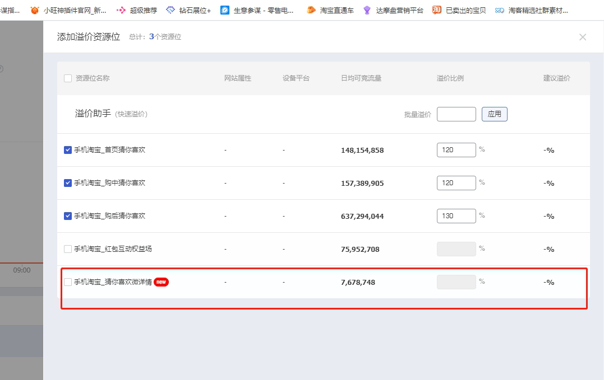Click the 日均可竞流量 column header
Screen dimensions: 604x380
[361, 78]
